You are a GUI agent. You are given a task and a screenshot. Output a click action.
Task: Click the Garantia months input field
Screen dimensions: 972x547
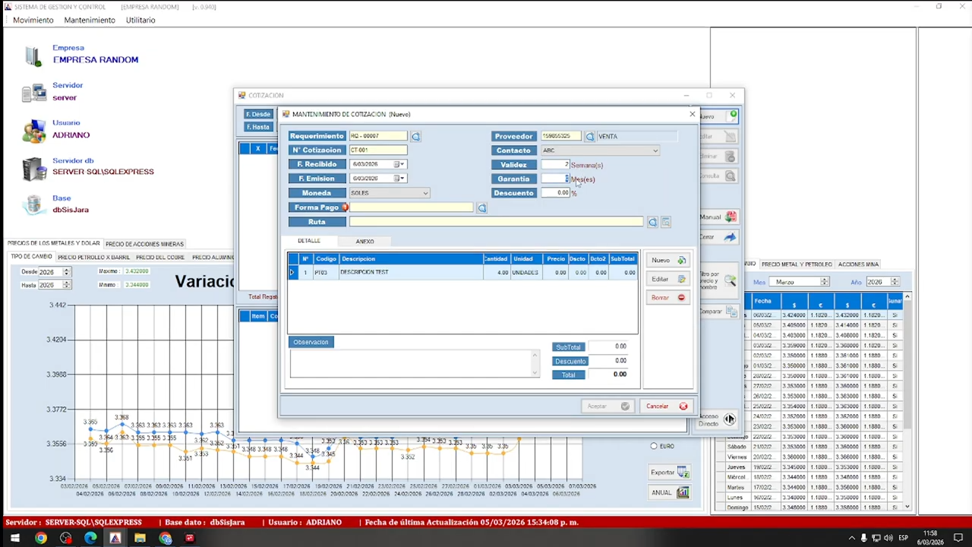555,179
